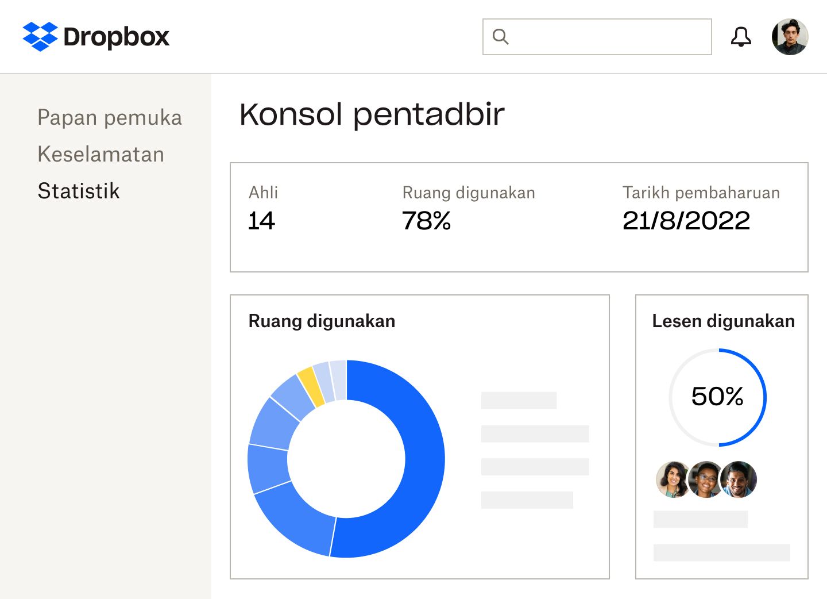Click the first teammate avatar under Lesen digunakan
827x599 pixels.
tap(672, 479)
